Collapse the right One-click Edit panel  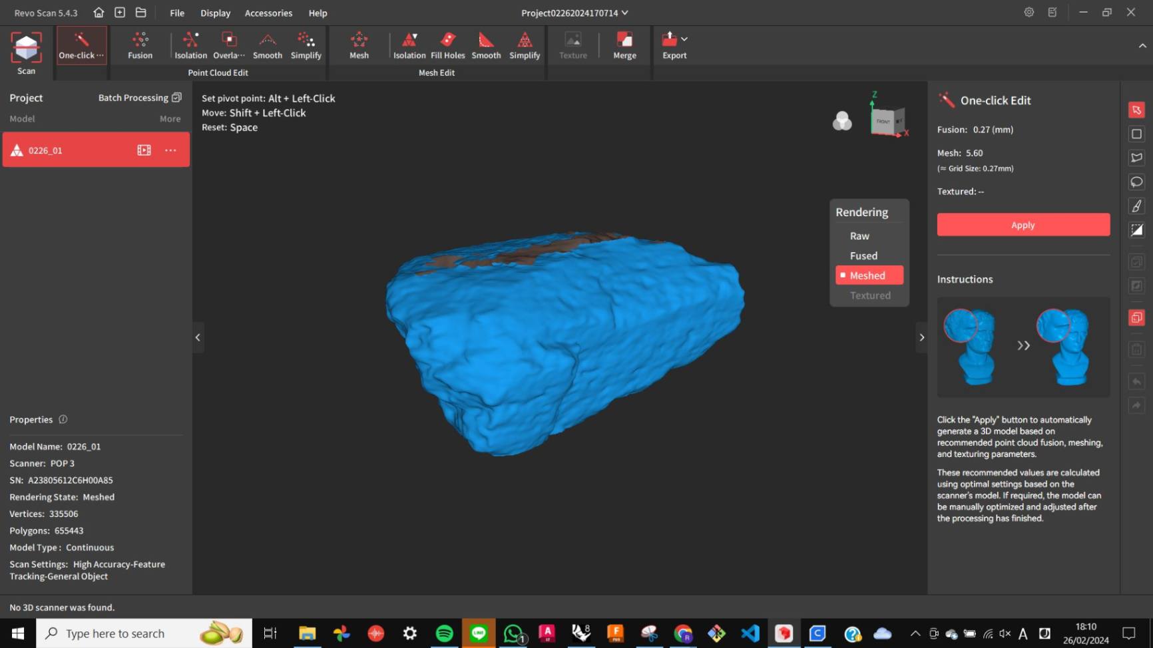click(x=921, y=337)
